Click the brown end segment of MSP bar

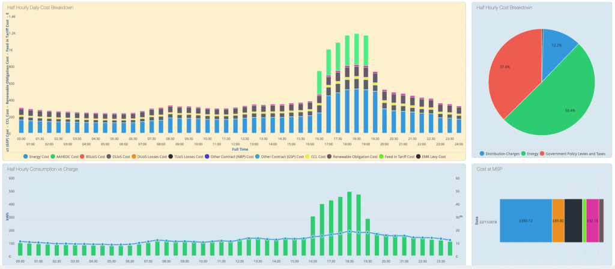click(x=601, y=221)
